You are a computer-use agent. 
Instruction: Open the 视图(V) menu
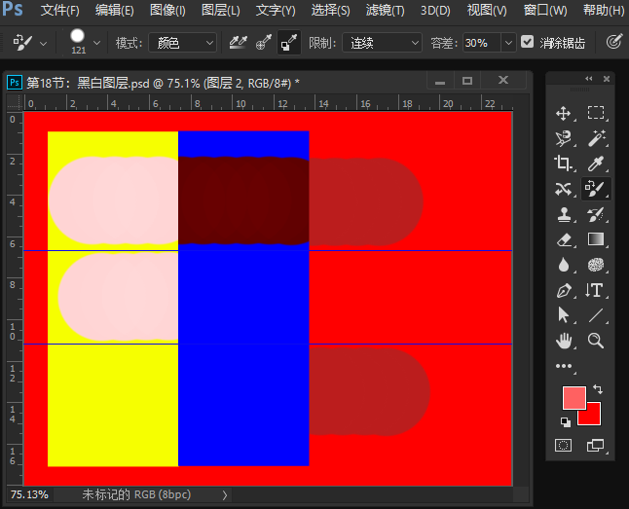coord(487,10)
